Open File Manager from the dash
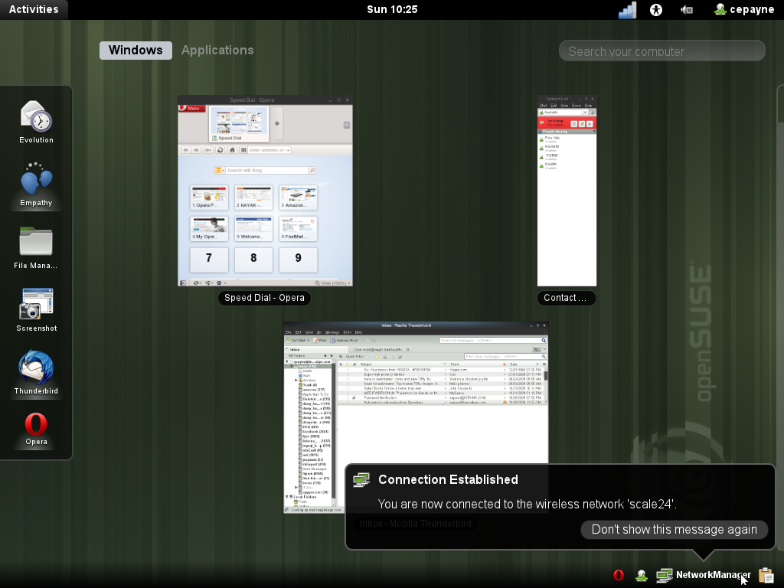Viewport: 784px width, 588px height. pyautogui.click(x=36, y=243)
